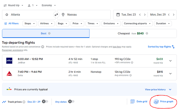The image size is (180, 109).
Task: Toggle Any dates price tracking
Action: click(71, 102)
